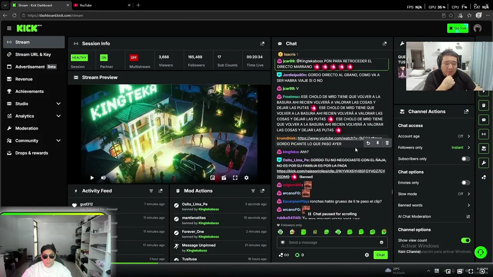The image size is (493, 277).
Task: Resume chat via Chat paused for scrolling
Action: 332,214
